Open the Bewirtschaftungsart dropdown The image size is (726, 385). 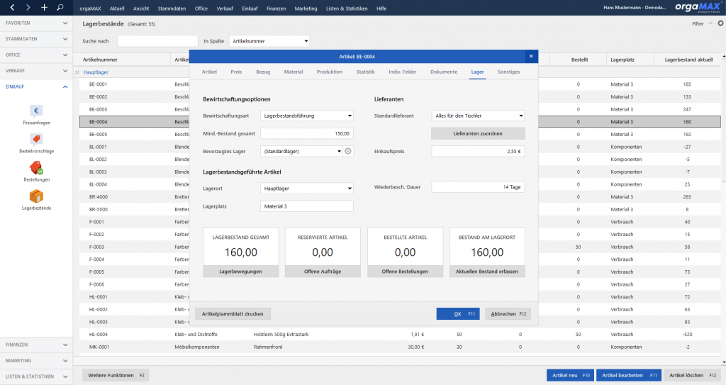coord(307,116)
